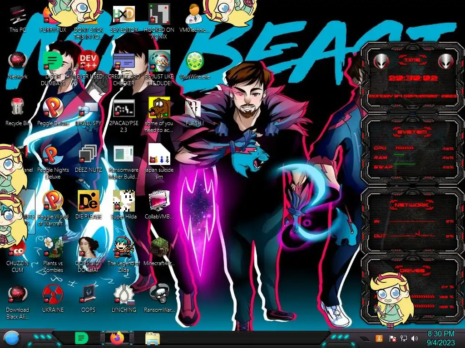Open the Minecraft4Fr... block icon
Screen dimensions: 465x348
(159, 252)
